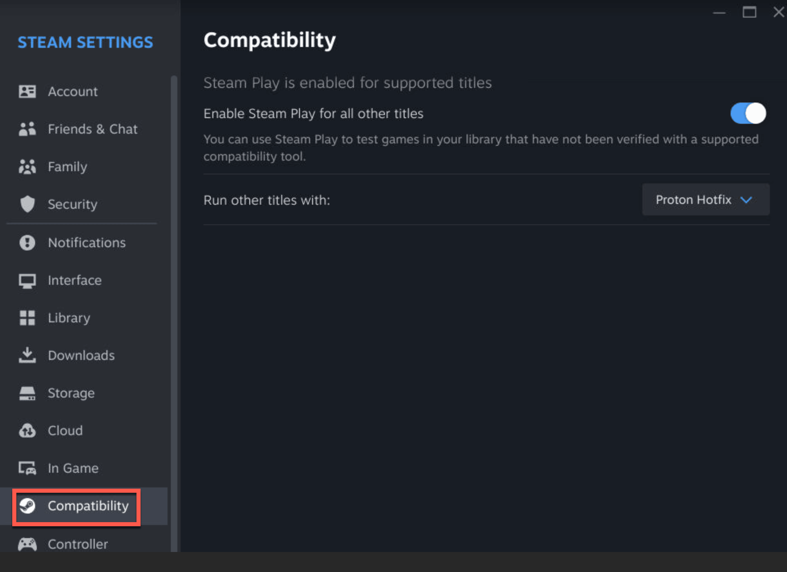The height and width of the screenshot is (572, 787).
Task: Go to the Storage settings page
Action: [71, 393]
